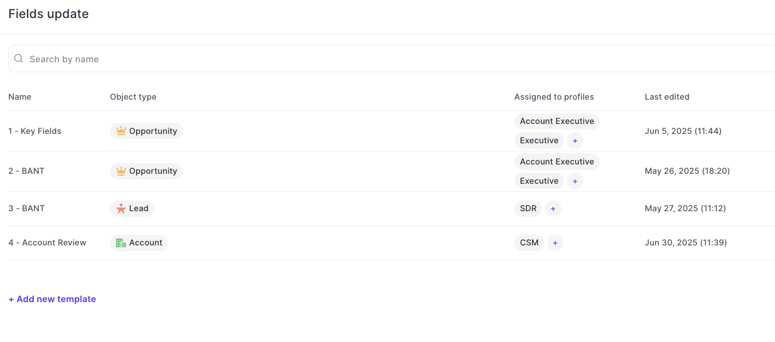Add new template link

click(x=52, y=299)
